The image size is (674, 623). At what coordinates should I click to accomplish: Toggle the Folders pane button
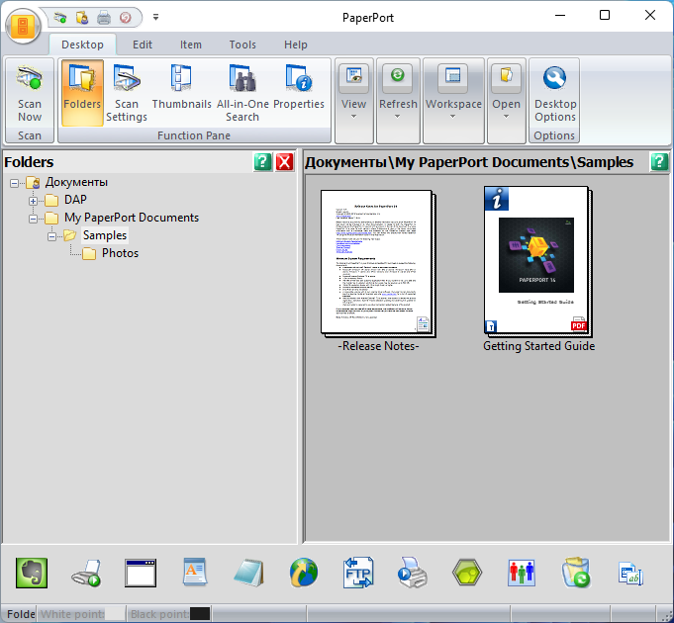point(82,93)
